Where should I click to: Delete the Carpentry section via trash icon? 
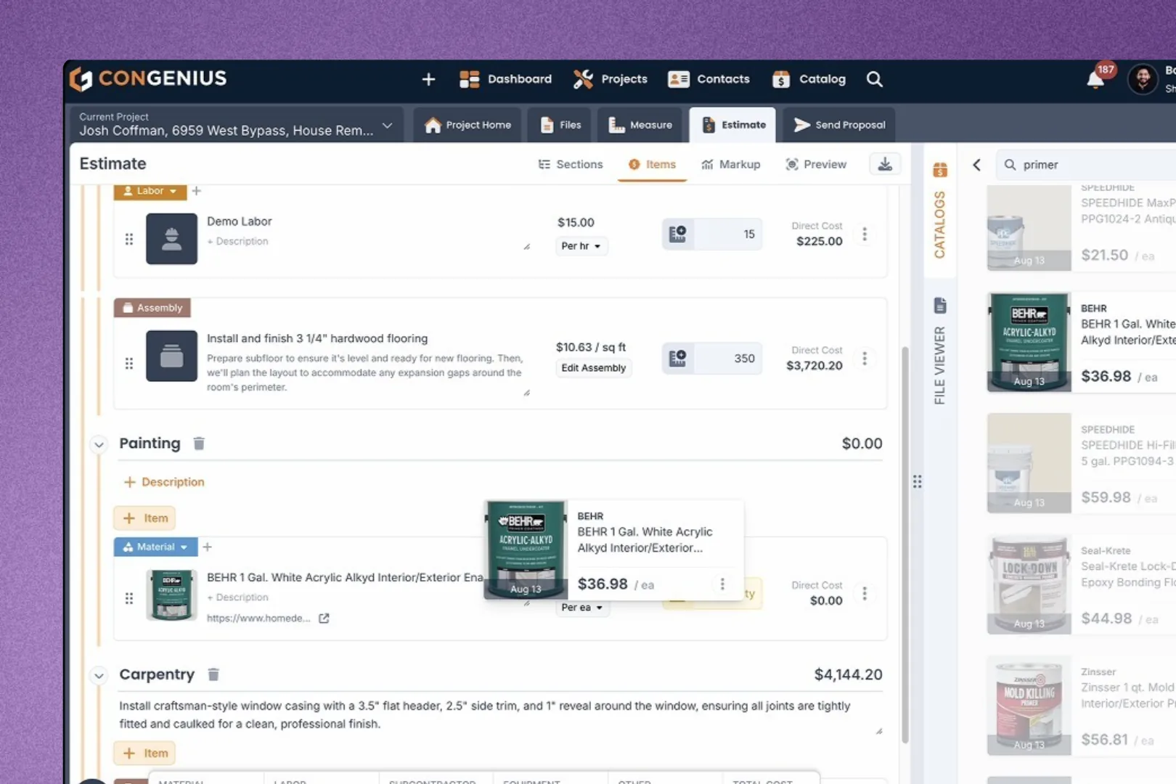click(x=213, y=674)
